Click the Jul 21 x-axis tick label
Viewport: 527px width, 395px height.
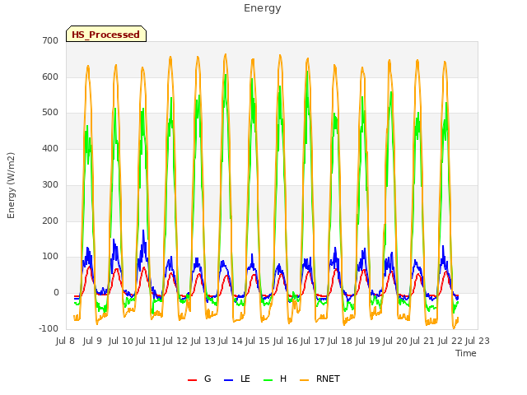pos(422,341)
